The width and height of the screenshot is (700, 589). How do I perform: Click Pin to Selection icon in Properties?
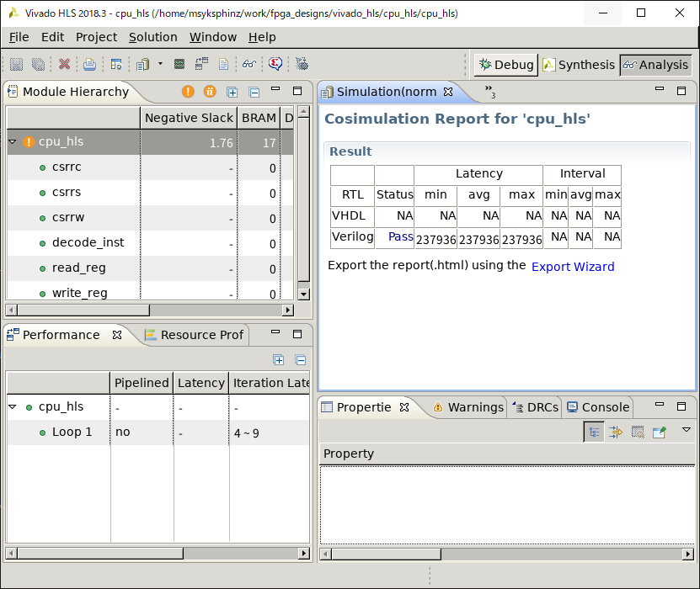[x=660, y=432]
